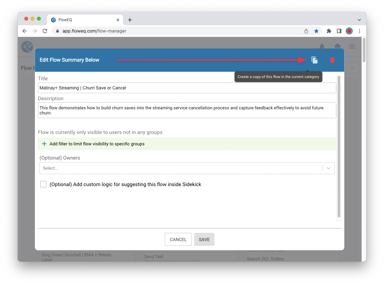Click the tab search chevron
384x285 pixels.
359,20
